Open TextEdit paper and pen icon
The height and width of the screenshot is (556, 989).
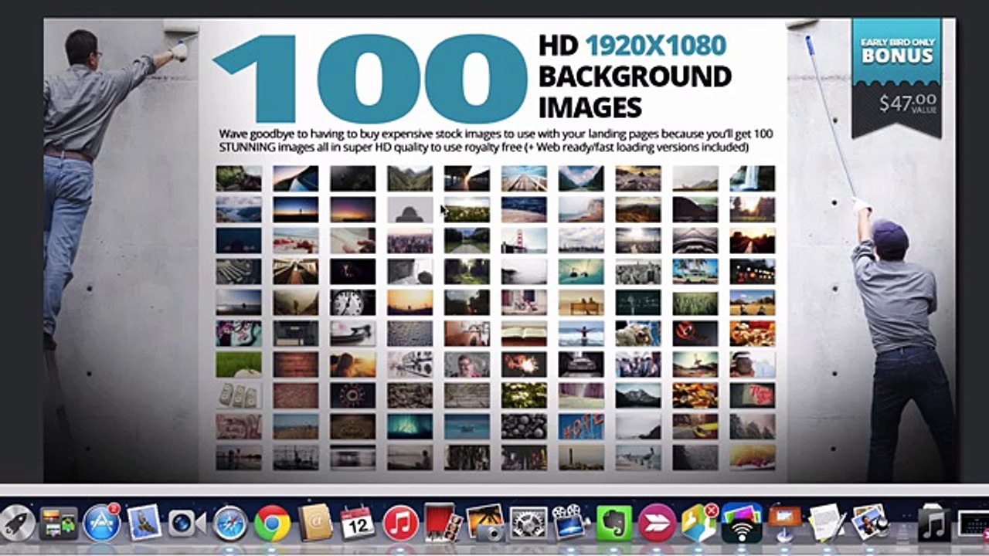[x=827, y=523]
